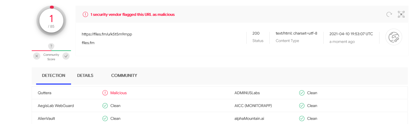Open the similarity graph icon
412x124 pixels.
[x=401, y=14]
